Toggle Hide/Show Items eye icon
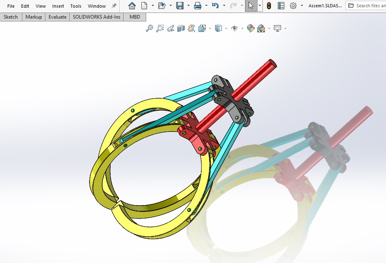386x263 pixels. point(235,28)
